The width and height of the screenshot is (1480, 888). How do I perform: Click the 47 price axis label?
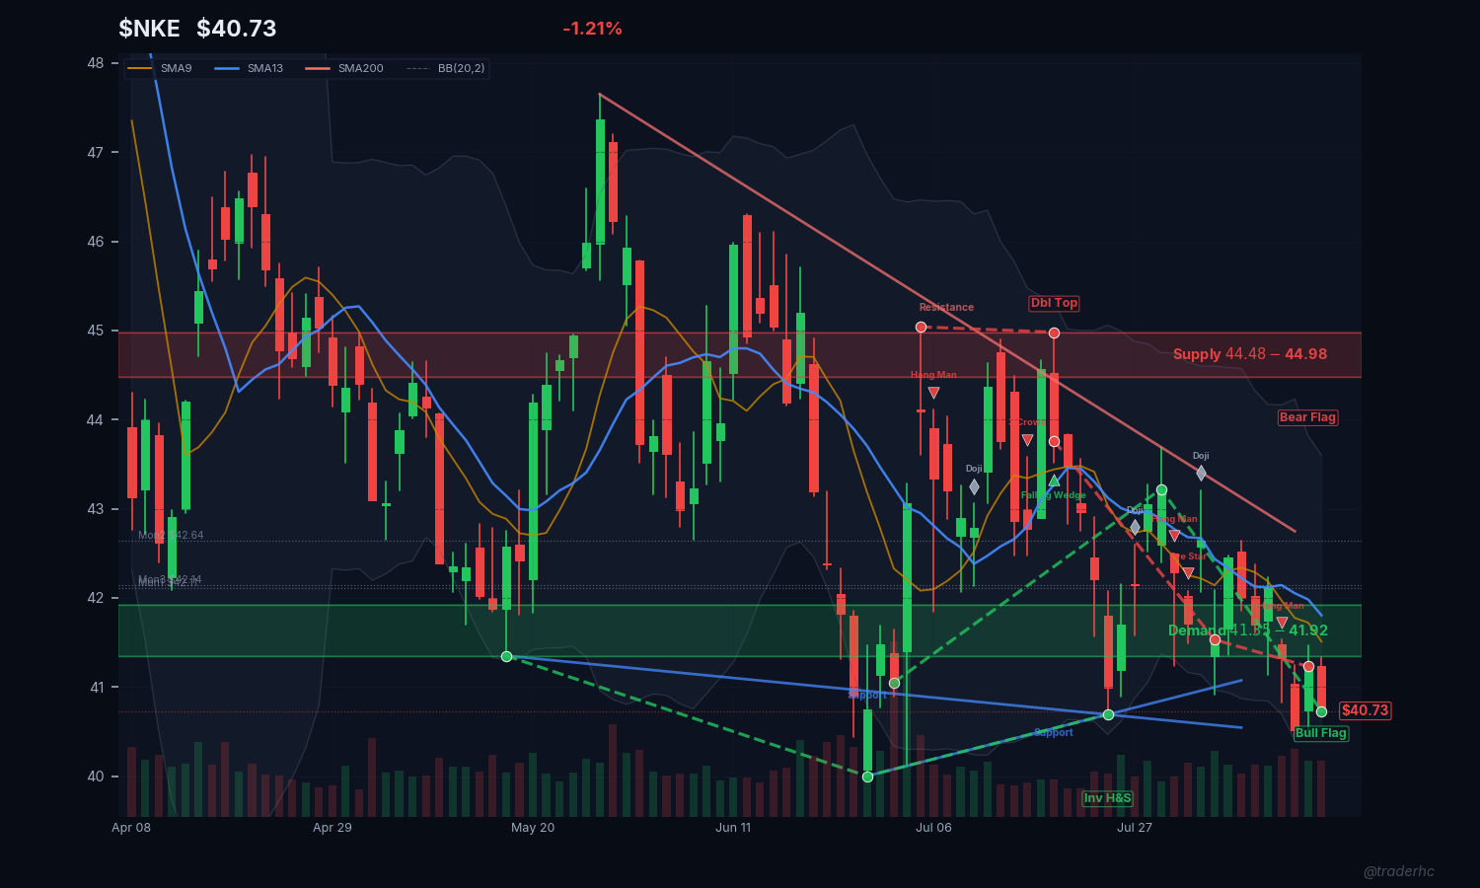[96, 153]
